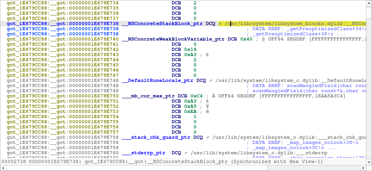Follow the libsystem_c.dylib:__DefaultRuneLocale reference
Image resolution: width=372 pixels, height=171 pixels.
click(x=291, y=80)
